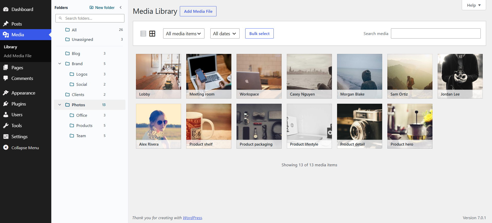Viewport: 492px width, 223px height.
Task: Click the Blog folder icon
Action: pyautogui.click(x=67, y=53)
